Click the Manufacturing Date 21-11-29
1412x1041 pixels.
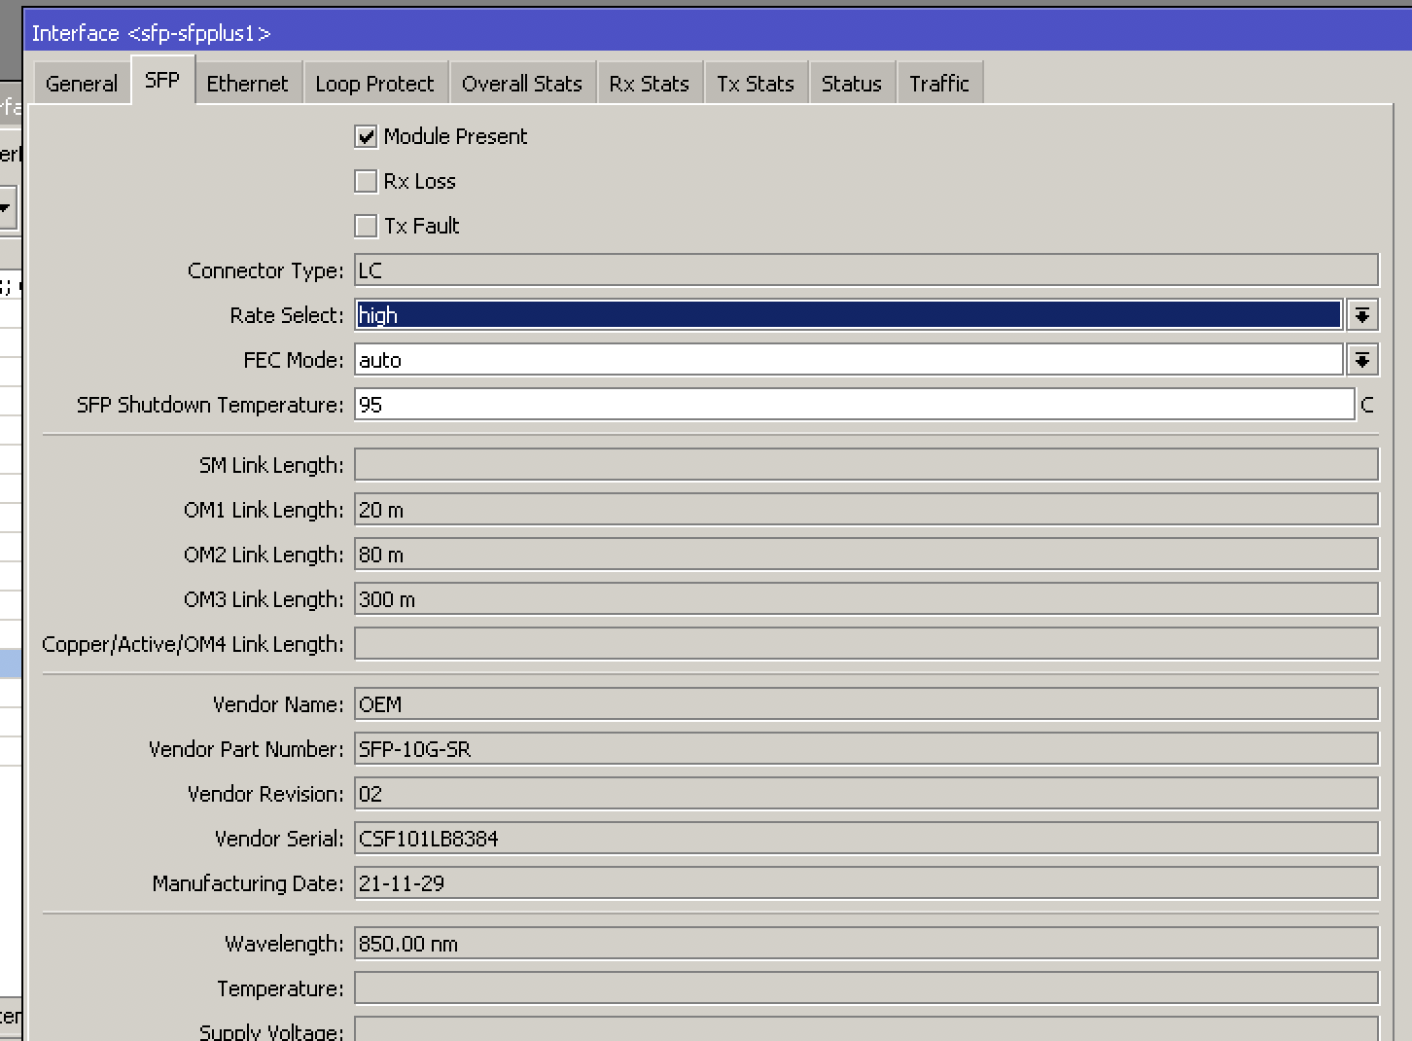pyautogui.click(x=866, y=883)
